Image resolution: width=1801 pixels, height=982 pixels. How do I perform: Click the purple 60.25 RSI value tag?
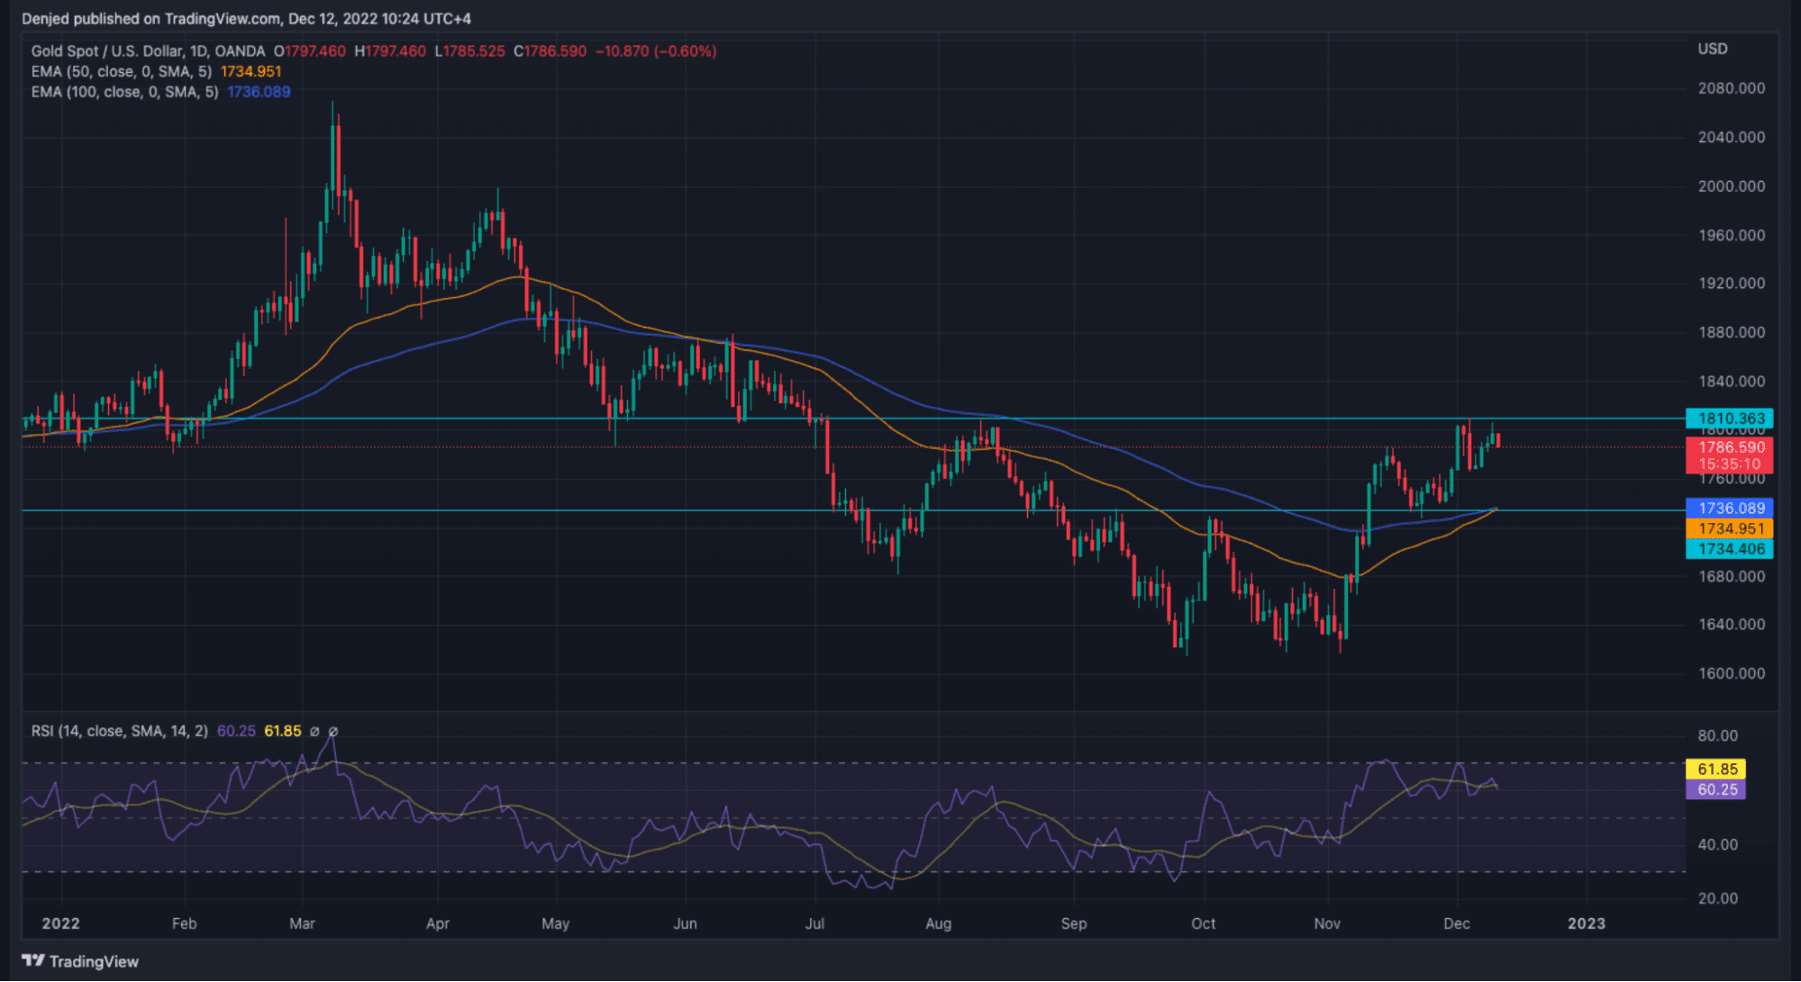click(x=1715, y=790)
